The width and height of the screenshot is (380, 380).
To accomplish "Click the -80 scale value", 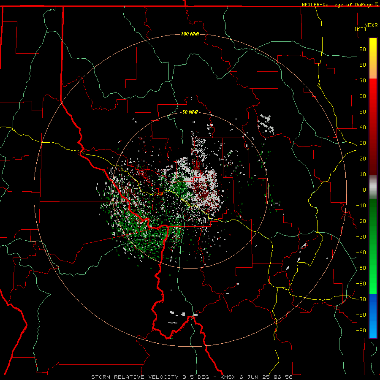I will 361,315.
